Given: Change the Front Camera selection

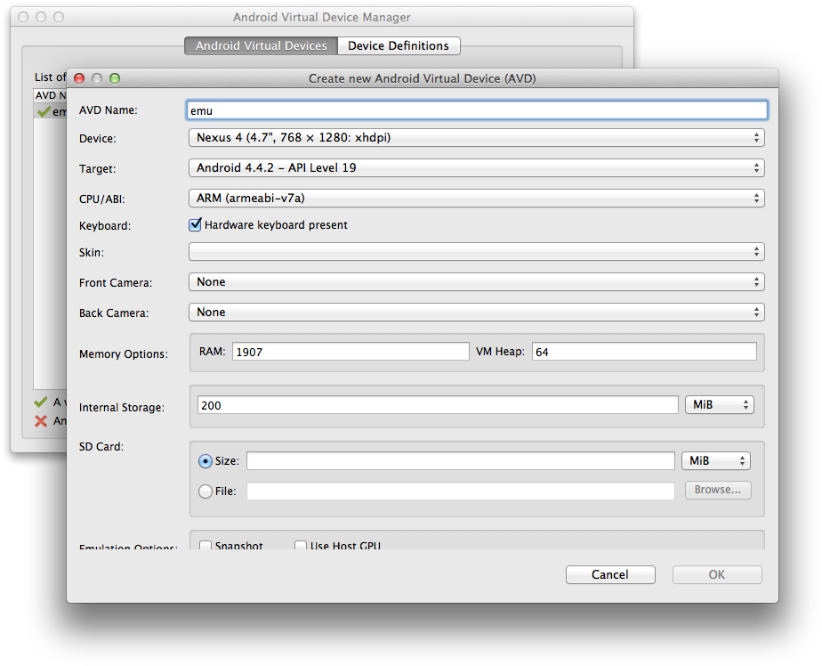Looking at the screenshot, I should click(476, 282).
